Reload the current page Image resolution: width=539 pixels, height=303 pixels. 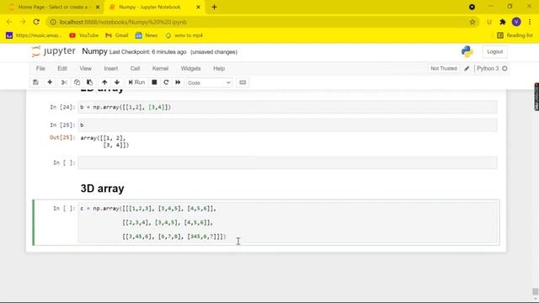[36, 22]
